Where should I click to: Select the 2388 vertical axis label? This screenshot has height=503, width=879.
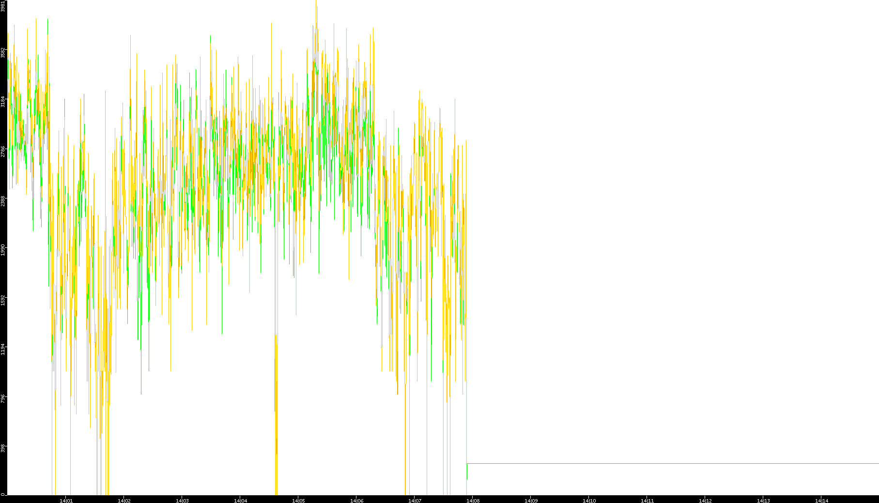point(3,201)
